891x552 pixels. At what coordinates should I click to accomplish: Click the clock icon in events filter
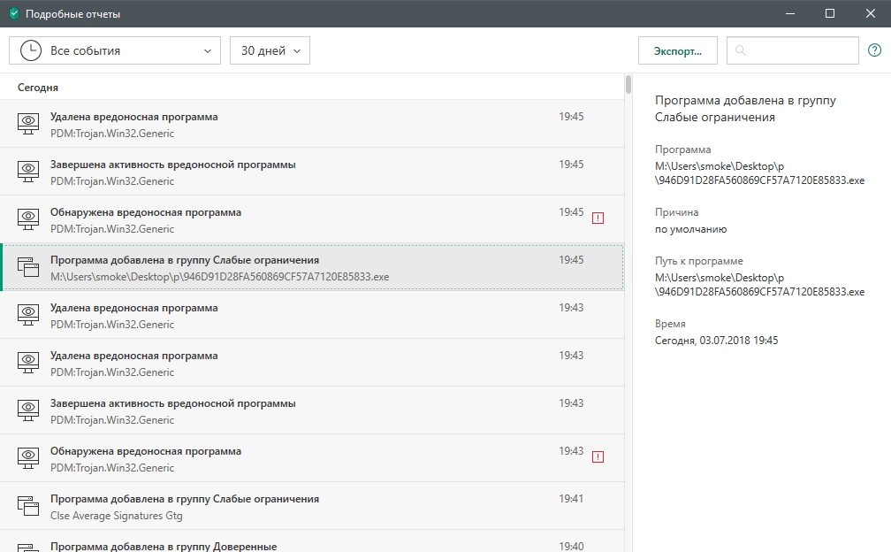click(30, 50)
